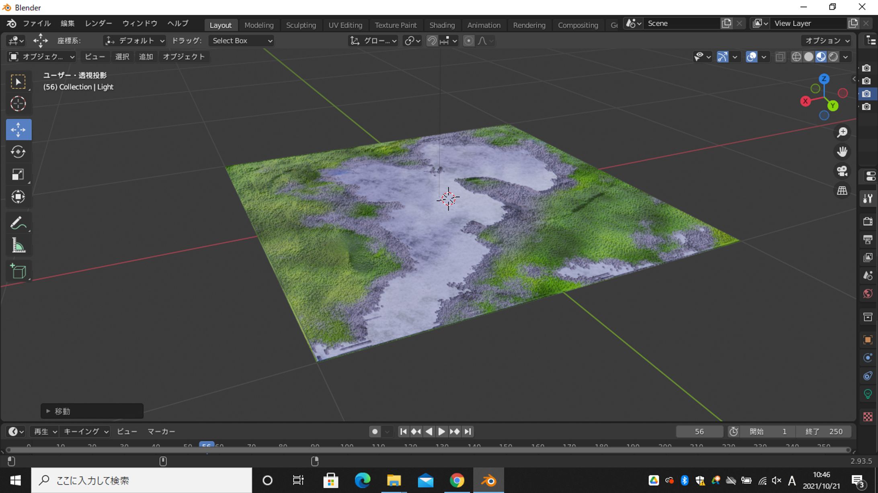This screenshot has height=493, width=878.
Task: Select the Annotate pencil tool
Action: tap(18, 223)
